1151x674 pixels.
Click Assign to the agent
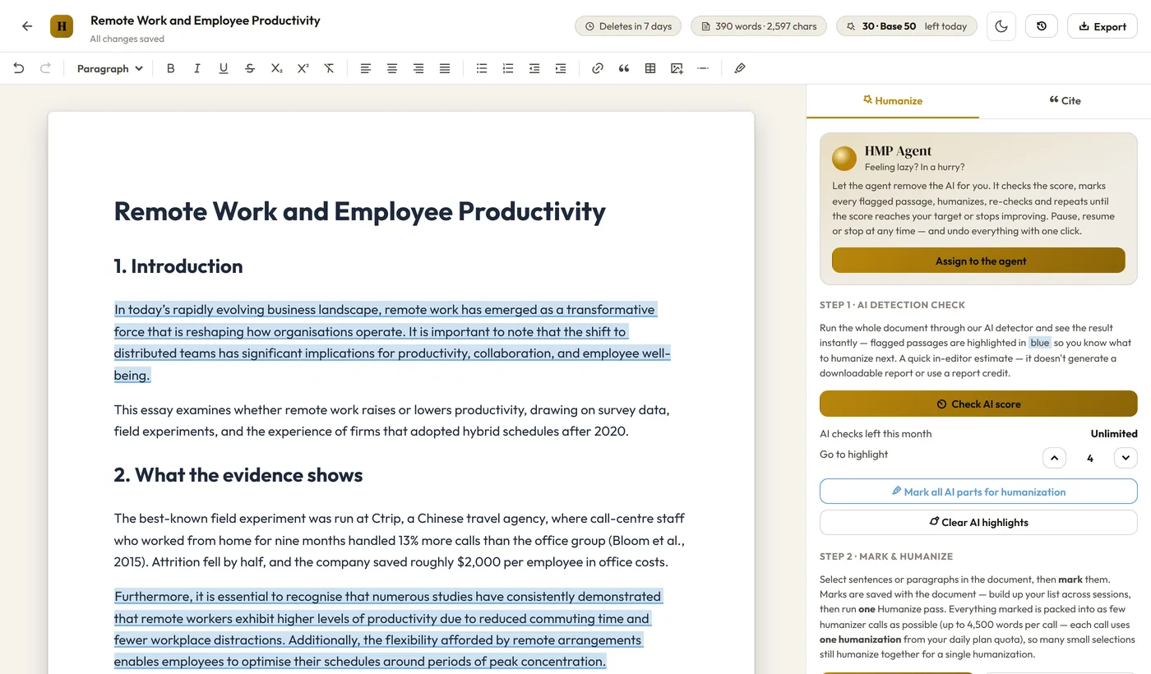pyautogui.click(x=978, y=261)
